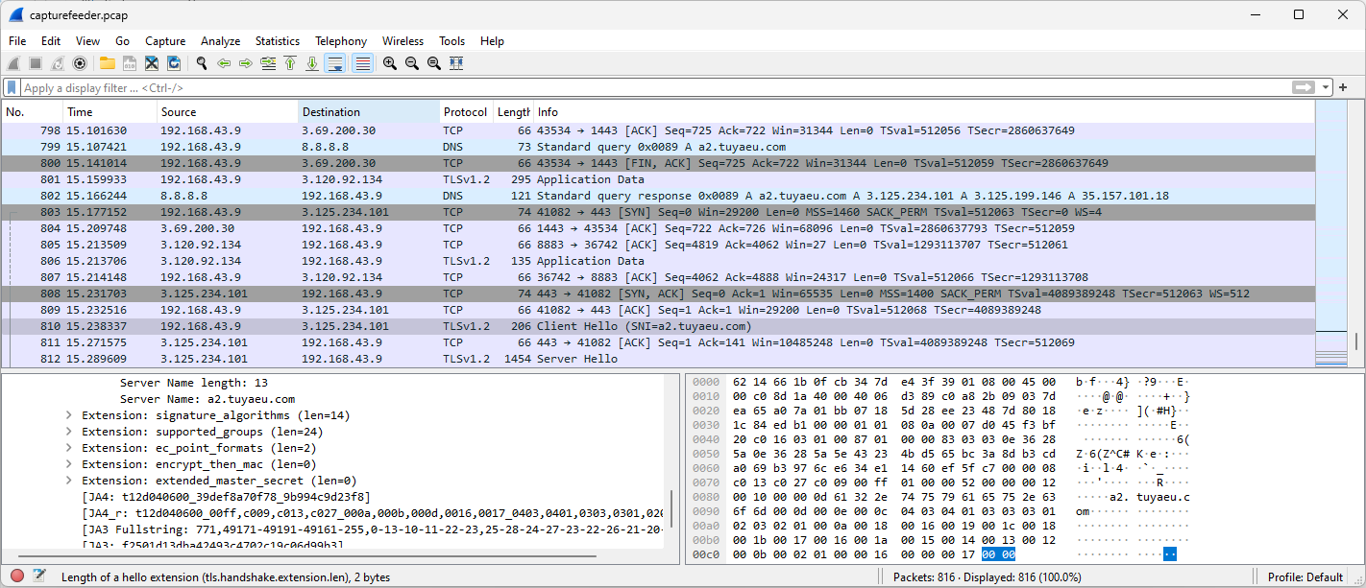Reset text to normal size icon
Image resolution: width=1366 pixels, height=588 pixels.
coord(434,63)
